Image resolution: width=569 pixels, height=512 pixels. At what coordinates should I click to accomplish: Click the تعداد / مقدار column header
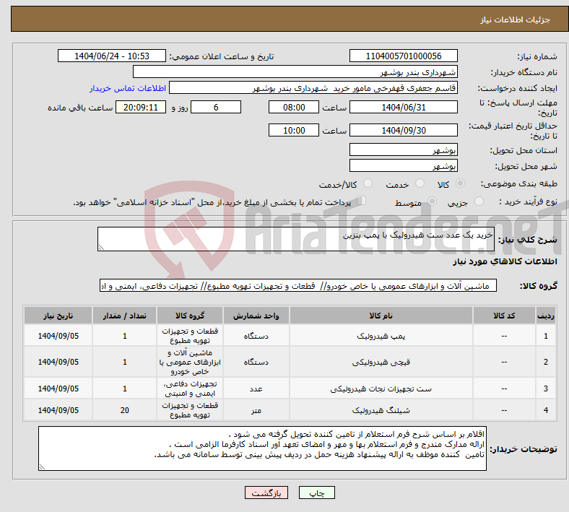pos(124,316)
